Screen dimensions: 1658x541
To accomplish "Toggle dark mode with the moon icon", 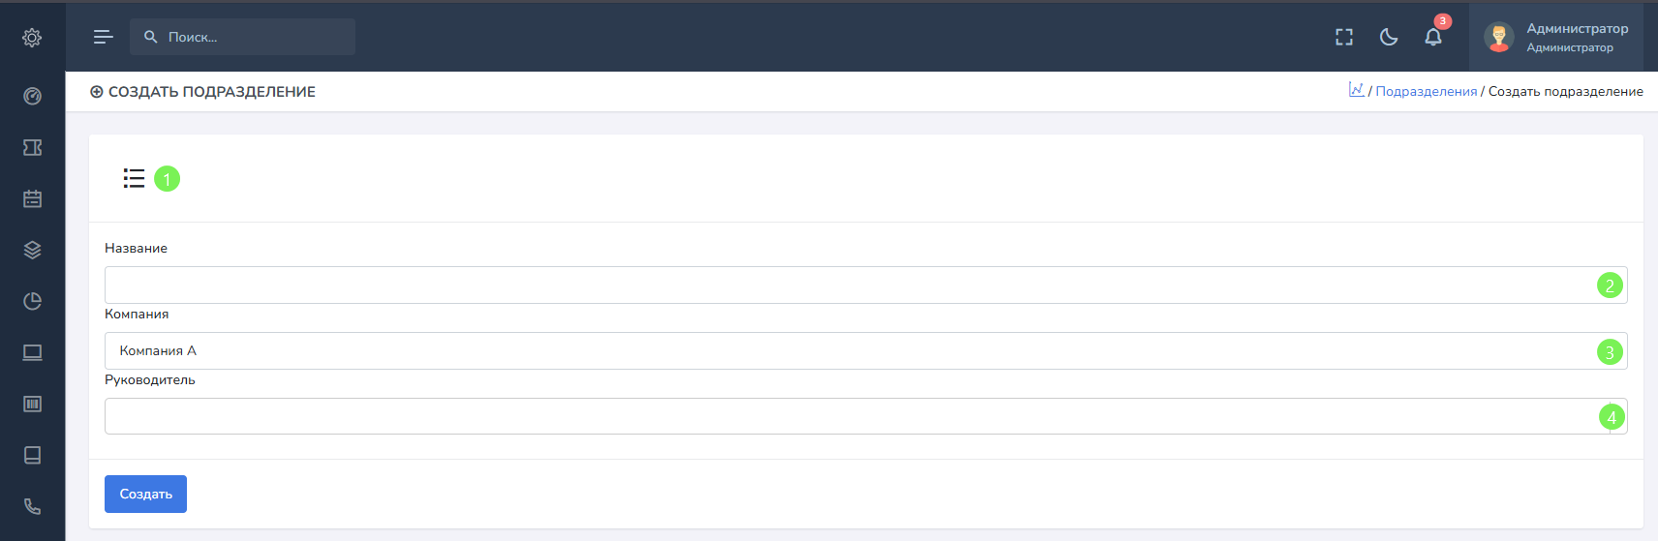I will coord(1389,37).
